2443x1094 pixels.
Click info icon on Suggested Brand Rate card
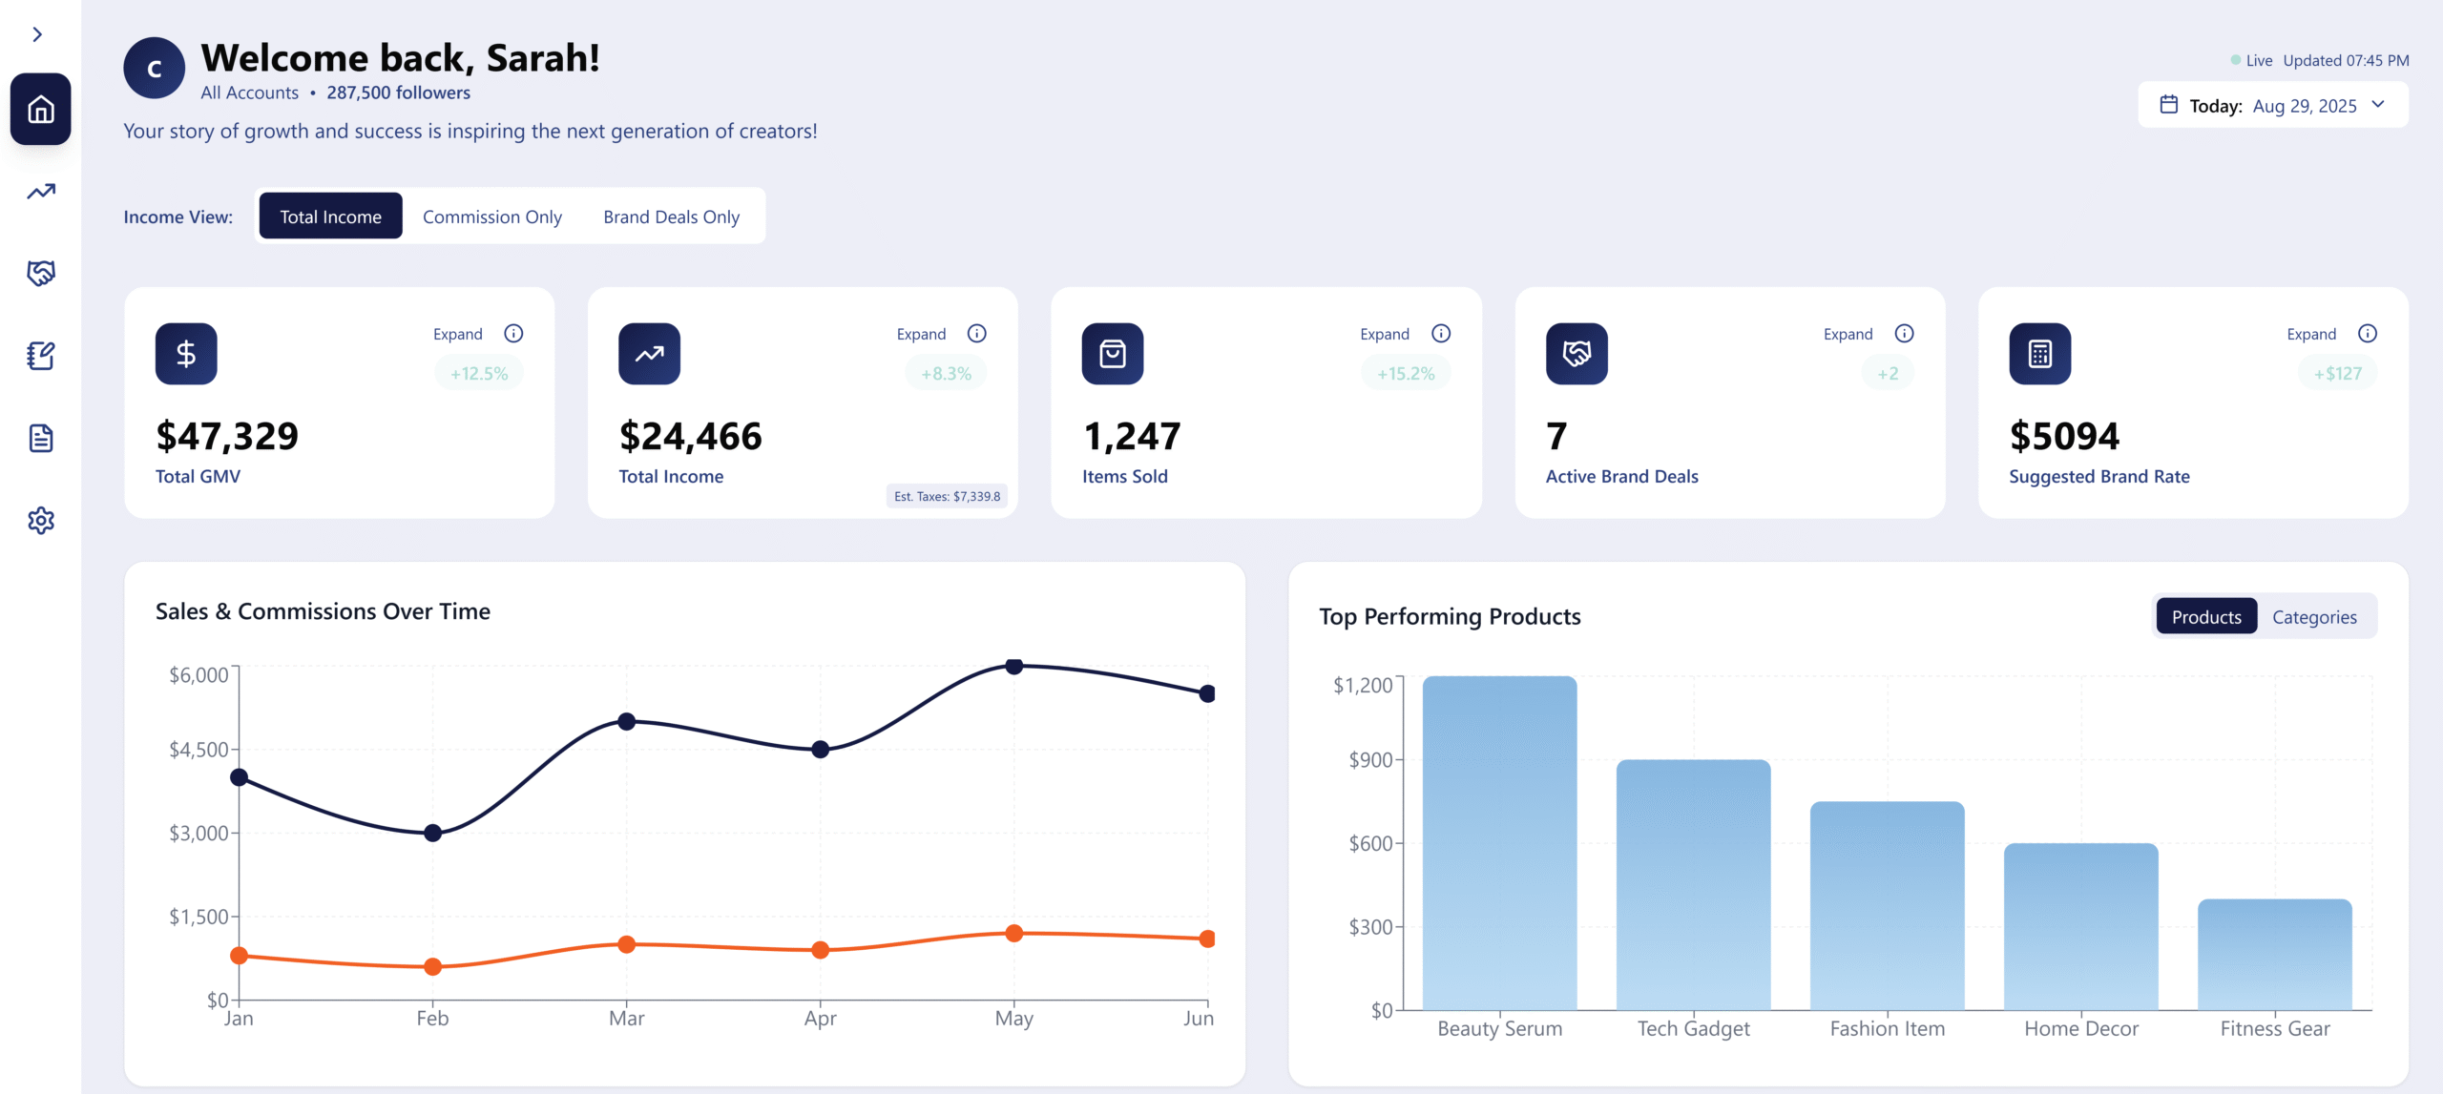2367,333
